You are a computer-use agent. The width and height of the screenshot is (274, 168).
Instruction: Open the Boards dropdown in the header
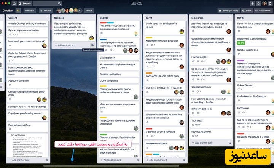click(x=25, y=3)
